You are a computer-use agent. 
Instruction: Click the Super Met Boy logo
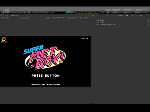click(44, 57)
